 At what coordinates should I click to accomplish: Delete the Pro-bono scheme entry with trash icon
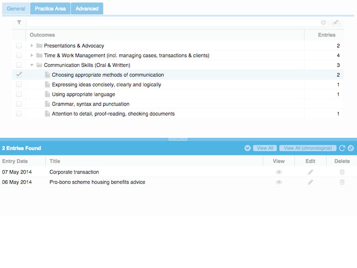pyautogui.click(x=342, y=182)
